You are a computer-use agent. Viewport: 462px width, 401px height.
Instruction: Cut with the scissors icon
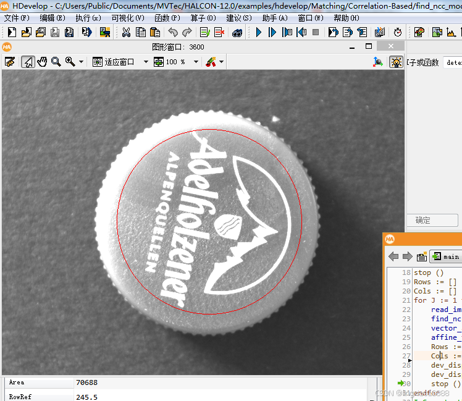click(126, 32)
